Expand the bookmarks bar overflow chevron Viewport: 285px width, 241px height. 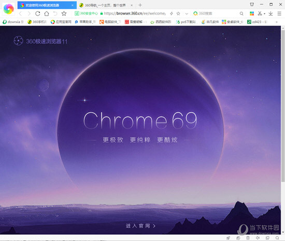tap(277, 22)
